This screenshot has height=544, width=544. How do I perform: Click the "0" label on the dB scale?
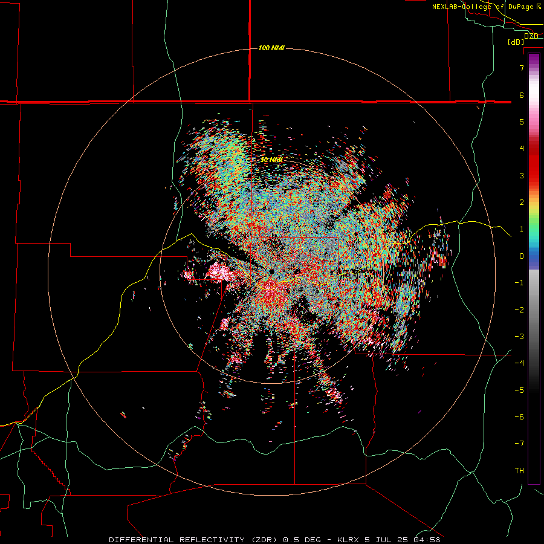coord(522,256)
